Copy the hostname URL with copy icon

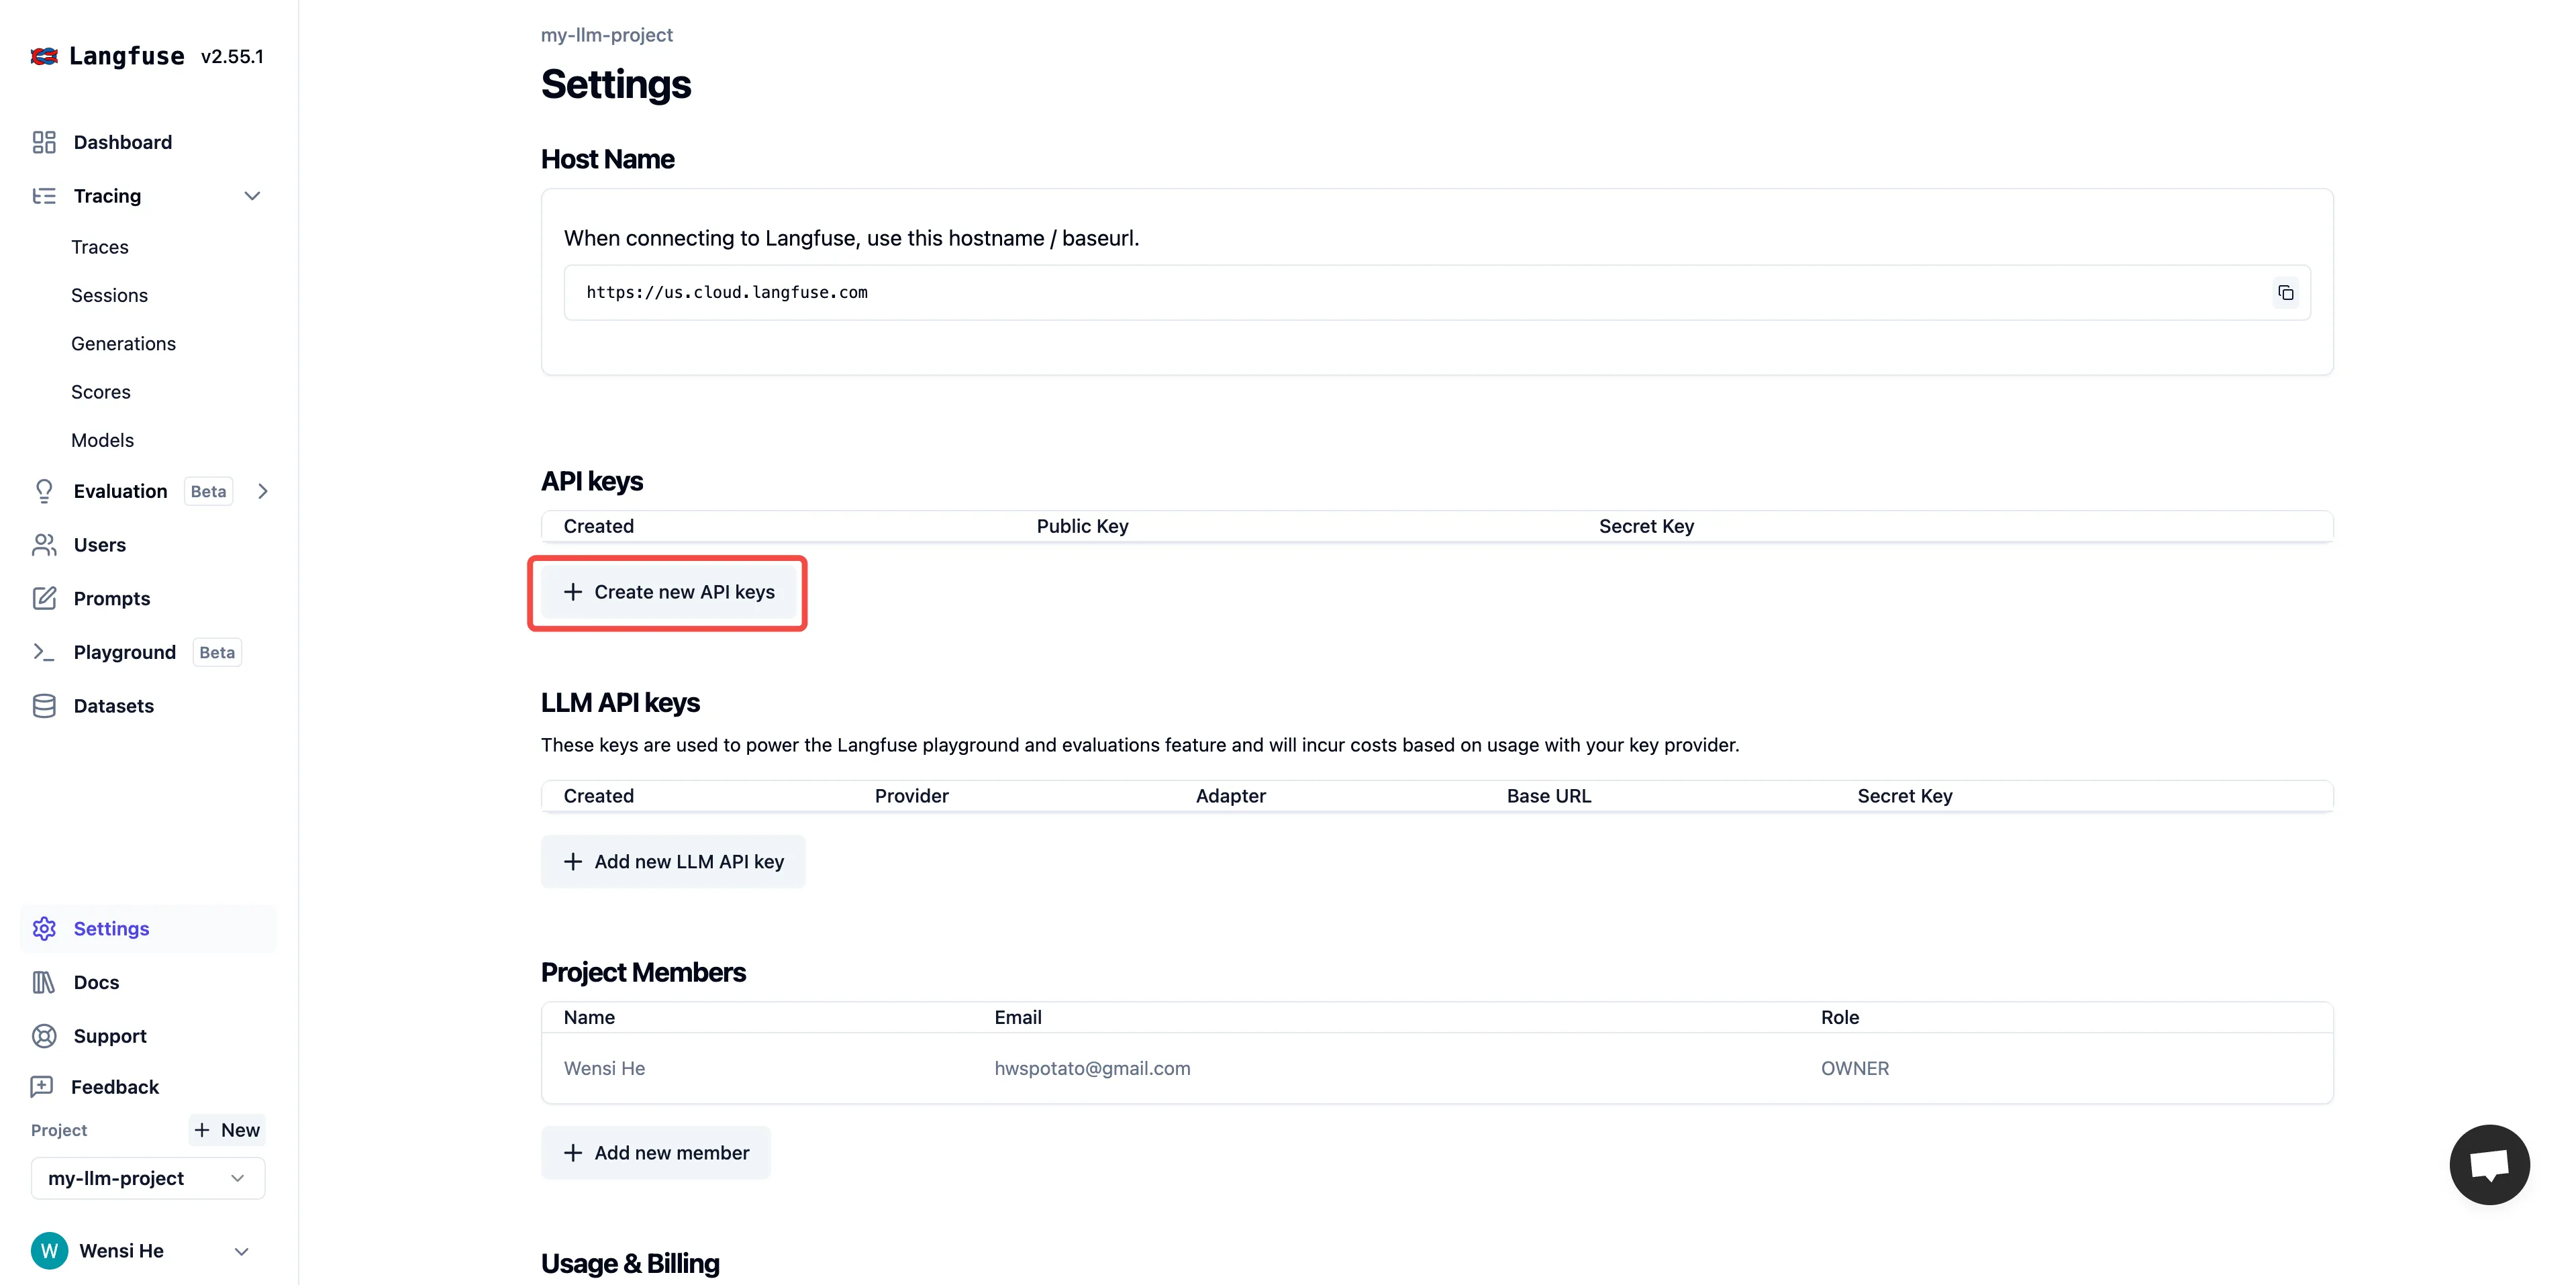2285,293
